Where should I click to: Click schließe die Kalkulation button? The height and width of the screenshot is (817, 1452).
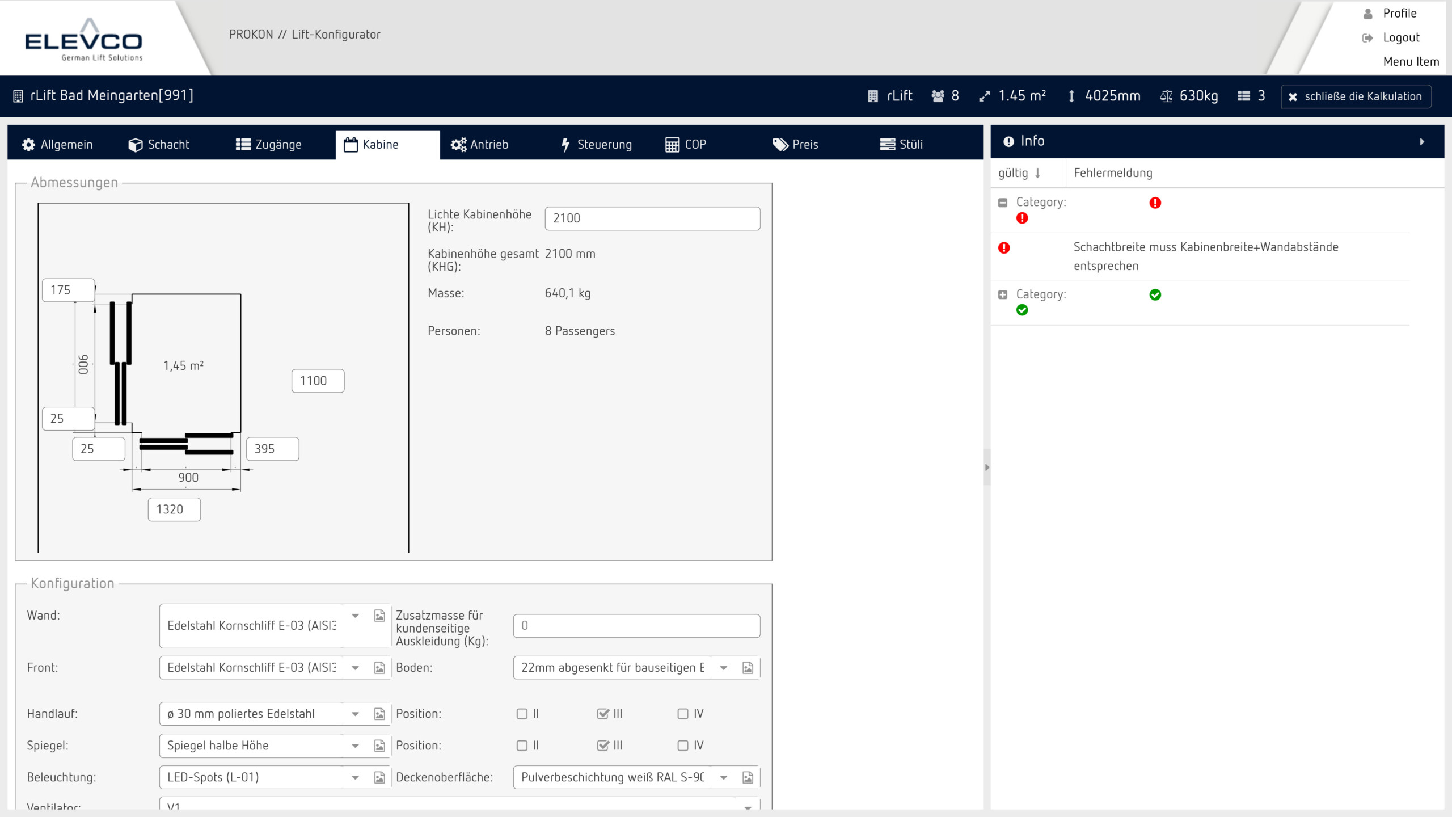coord(1356,96)
